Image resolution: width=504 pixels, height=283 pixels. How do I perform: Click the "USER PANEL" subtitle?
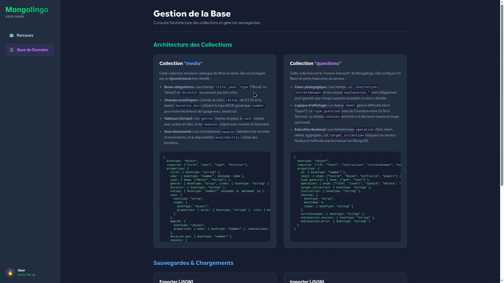[x=15, y=17]
